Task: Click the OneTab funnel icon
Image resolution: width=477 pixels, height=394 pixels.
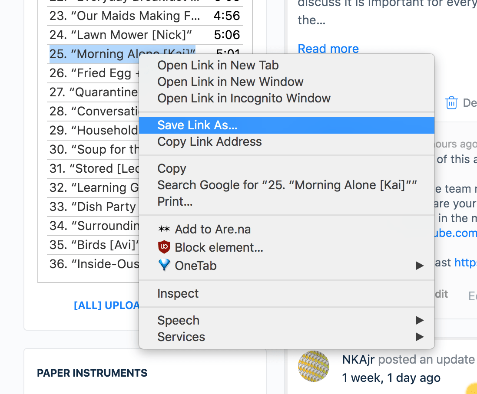Action: click(164, 265)
